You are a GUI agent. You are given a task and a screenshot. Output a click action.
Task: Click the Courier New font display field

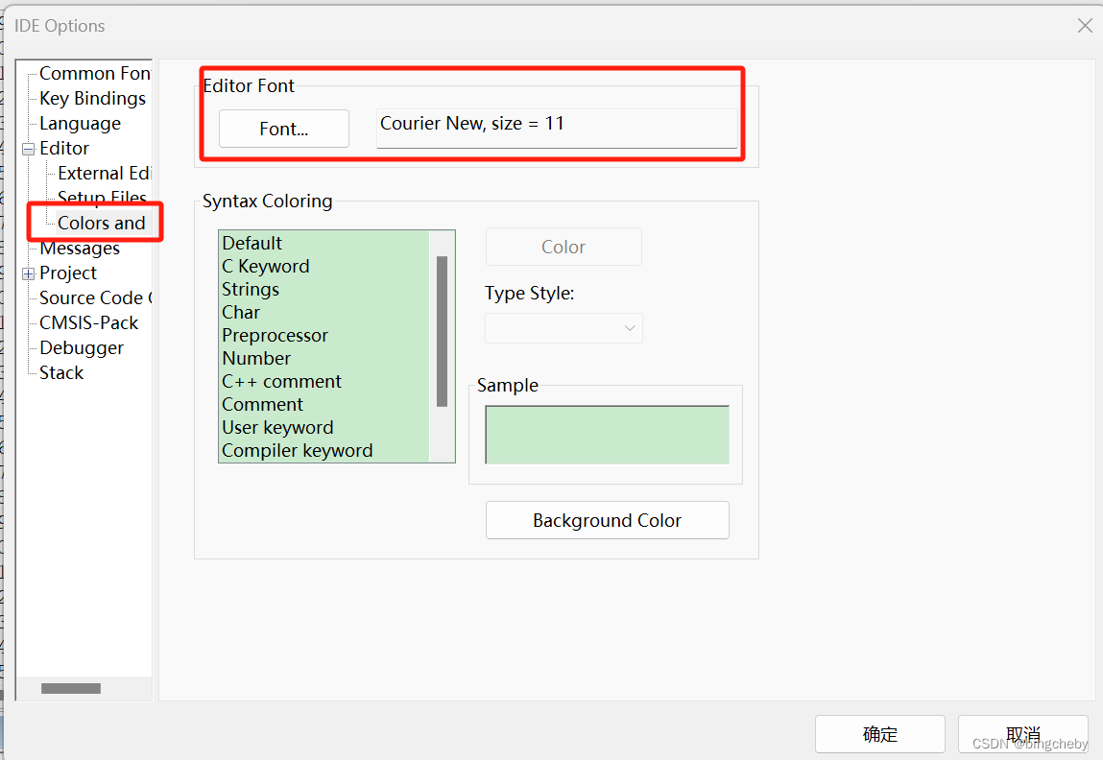(557, 128)
